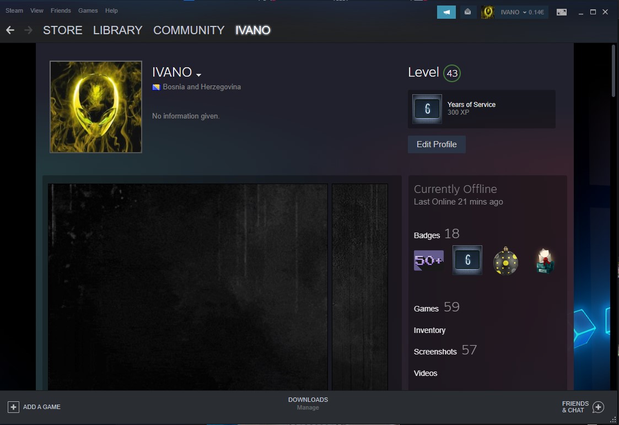Open the Inventory link
The image size is (619, 425).
[x=429, y=330]
